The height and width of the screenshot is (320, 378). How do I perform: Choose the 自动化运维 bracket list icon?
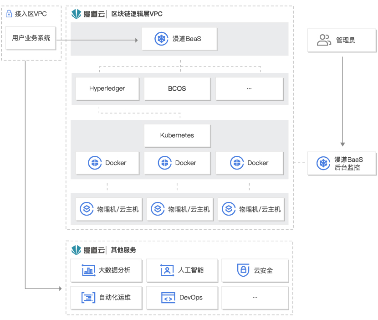click(x=88, y=298)
